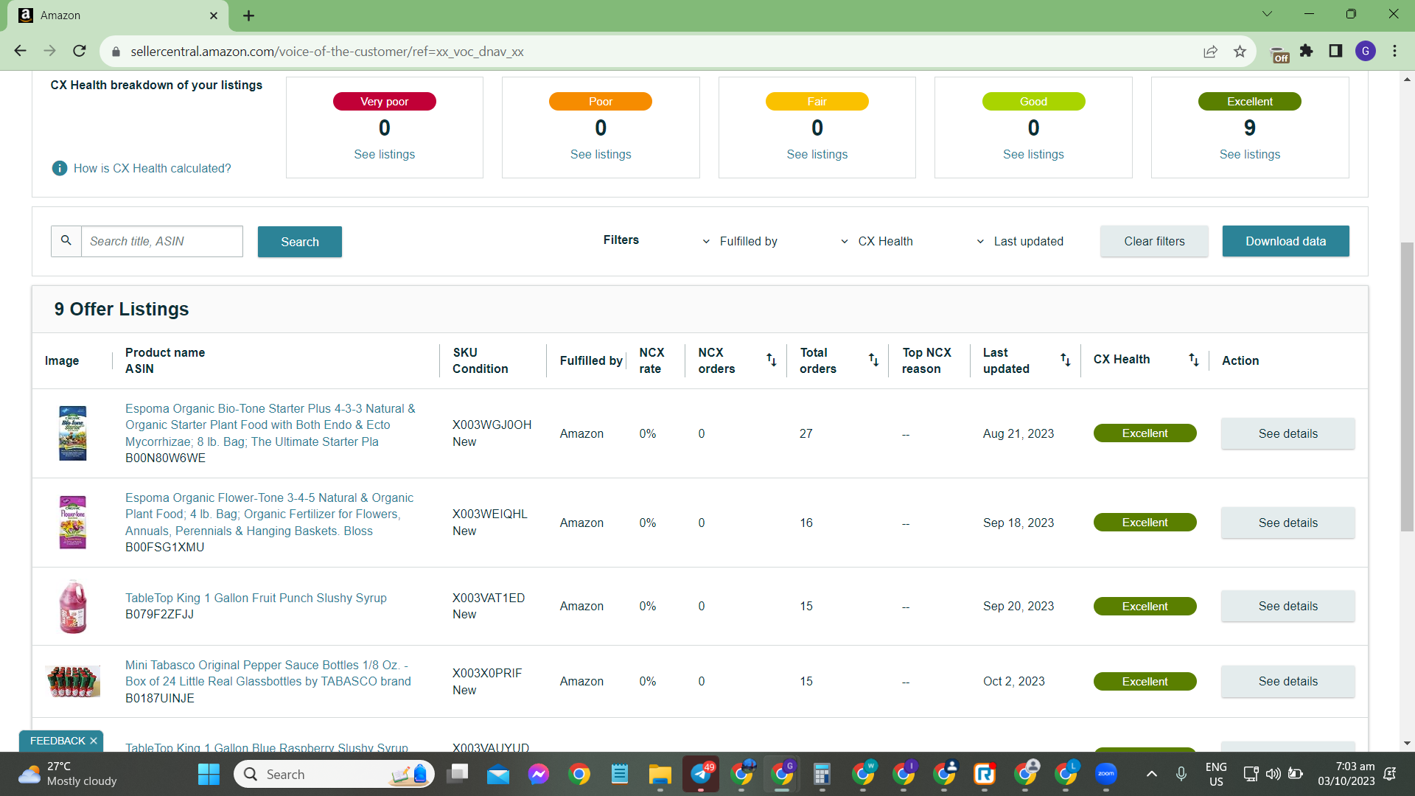
Task: Open the tab search chevron in Chrome
Action: pos(1268,14)
